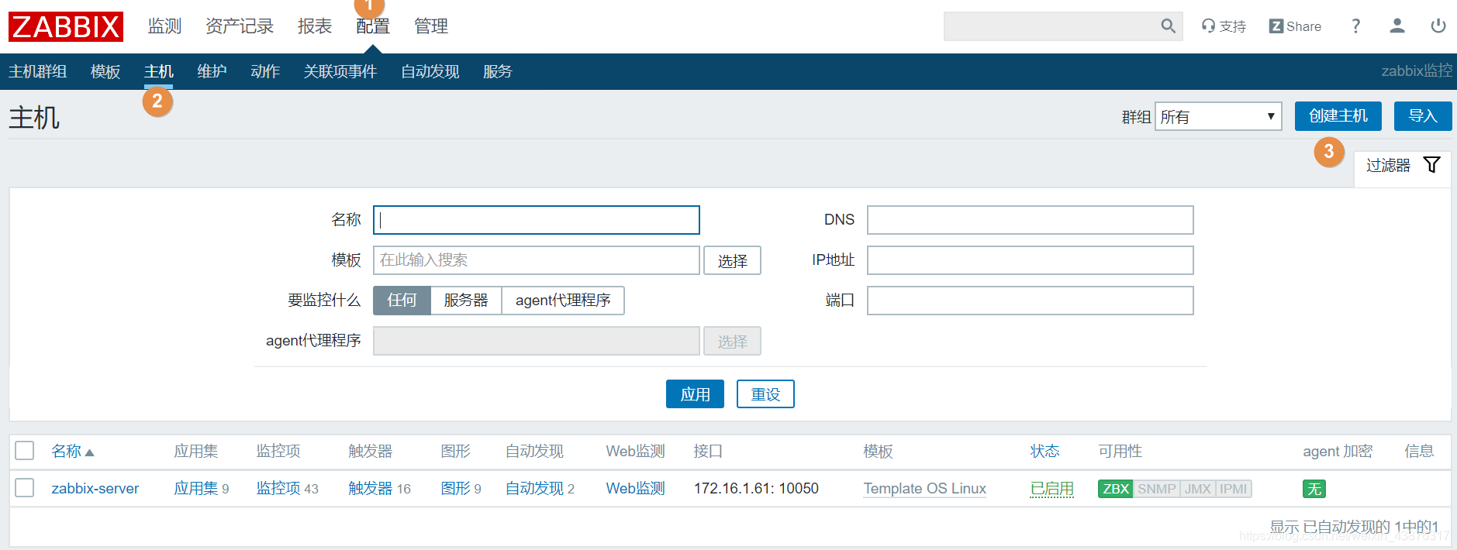
Task: Click the 已启用 status link
Action: pyautogui.click(x=1052, y=489)
